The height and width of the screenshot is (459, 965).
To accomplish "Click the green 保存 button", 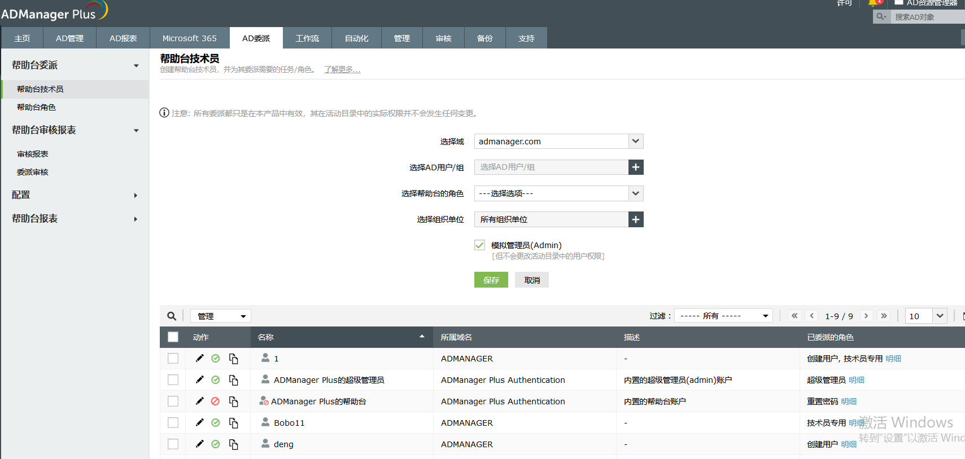I will 491,280.
